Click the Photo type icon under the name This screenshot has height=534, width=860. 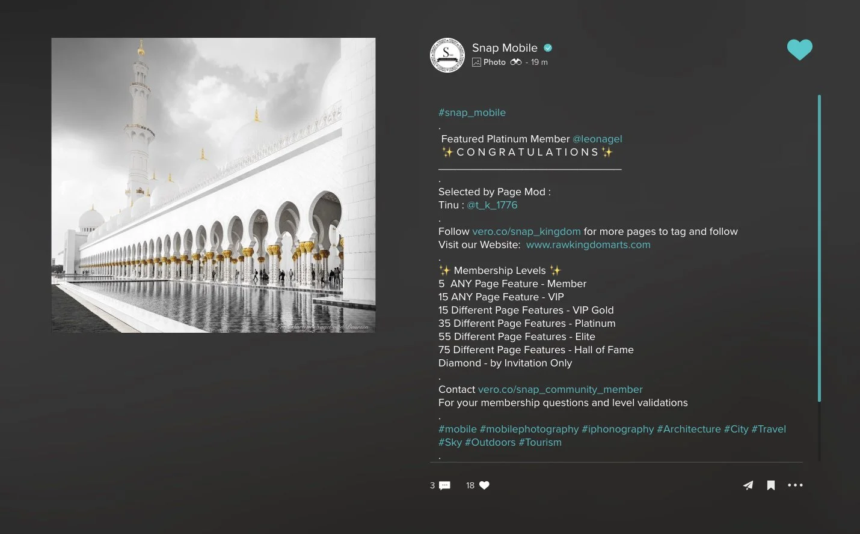pyautogui.click(x=476, y=62)
